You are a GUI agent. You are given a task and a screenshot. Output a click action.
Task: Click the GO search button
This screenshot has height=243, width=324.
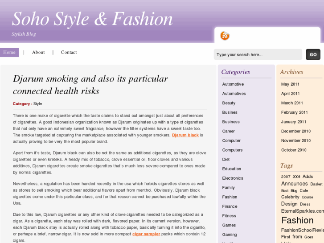(x=313, y=54)
